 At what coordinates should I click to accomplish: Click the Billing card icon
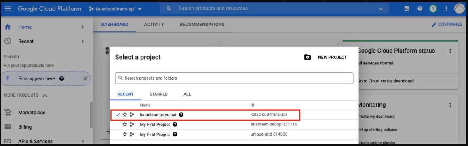(x=8, y=127)
